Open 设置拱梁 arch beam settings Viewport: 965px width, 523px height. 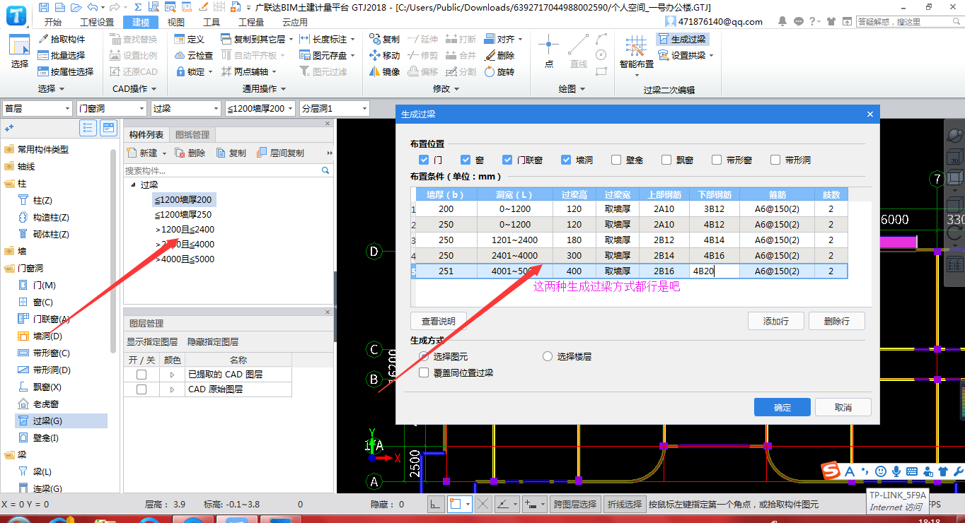[686, 56]
